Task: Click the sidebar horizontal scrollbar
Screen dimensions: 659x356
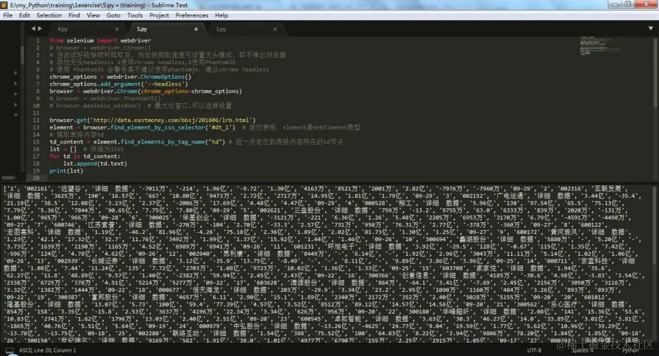Action: [x=9, y=178]
